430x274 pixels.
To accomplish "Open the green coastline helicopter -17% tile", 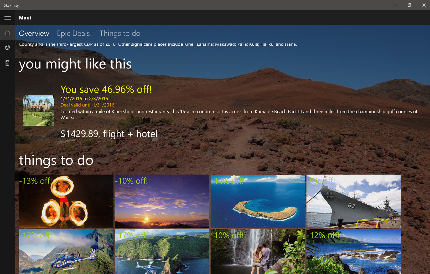I will pyautogui.click(x=162, y=252).
